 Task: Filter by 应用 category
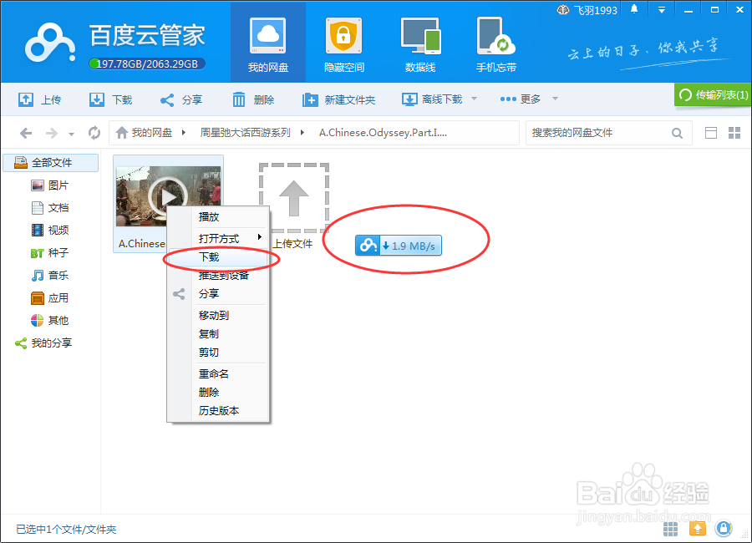click(50, 298)
